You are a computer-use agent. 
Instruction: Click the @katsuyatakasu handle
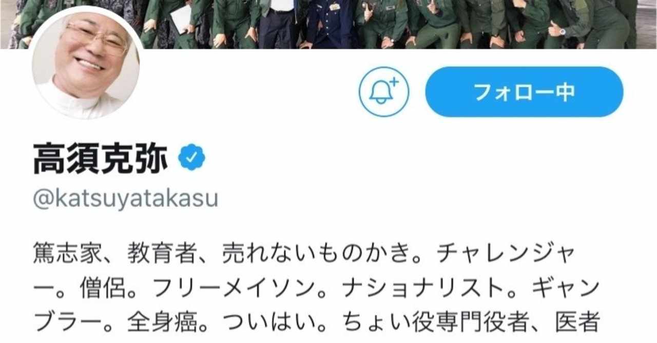[x=126, y=199]
